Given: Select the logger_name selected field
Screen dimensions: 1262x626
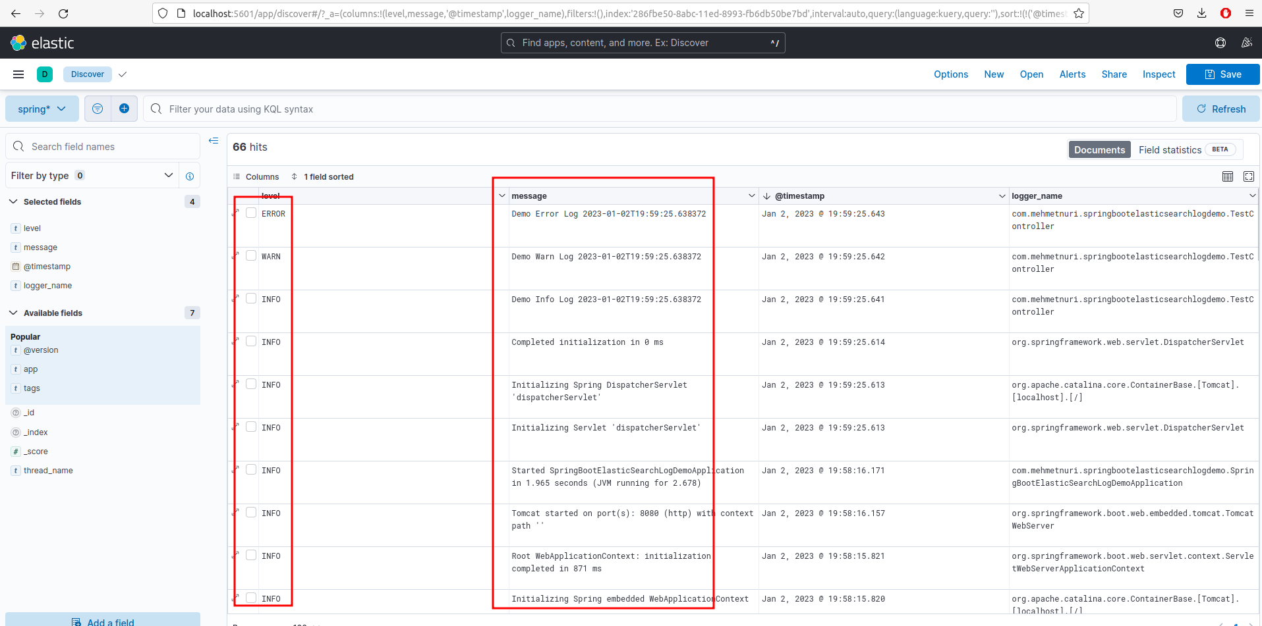Looking at the screenshot, I should click(47, 286).
